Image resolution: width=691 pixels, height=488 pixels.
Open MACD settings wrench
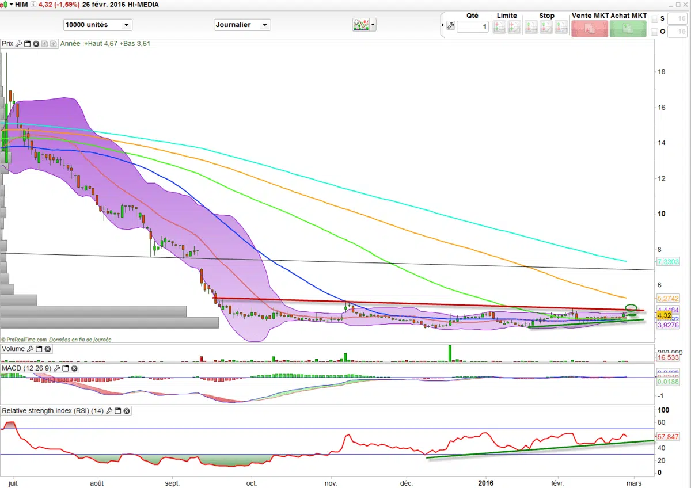coord(56,368)
